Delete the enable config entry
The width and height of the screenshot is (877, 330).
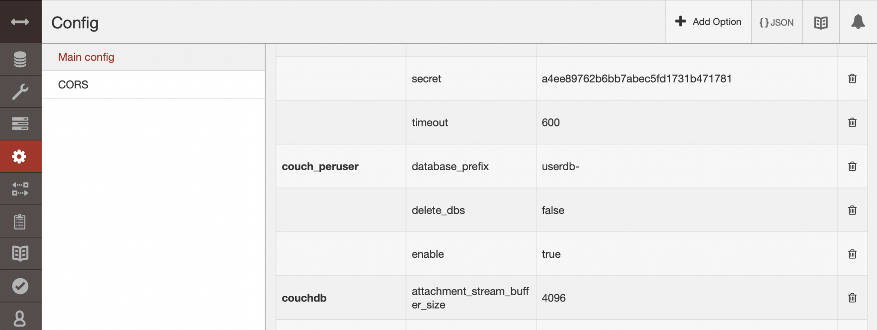point(852,254)
